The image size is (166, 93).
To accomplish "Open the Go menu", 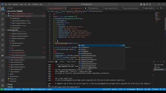I will point(25,4).
